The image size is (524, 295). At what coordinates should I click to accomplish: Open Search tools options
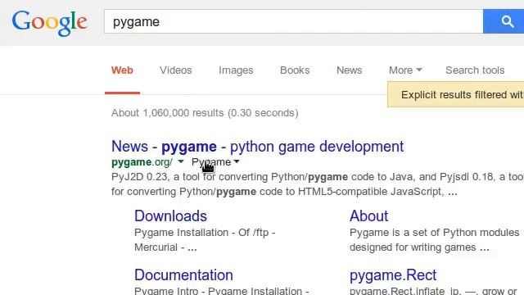475,70
